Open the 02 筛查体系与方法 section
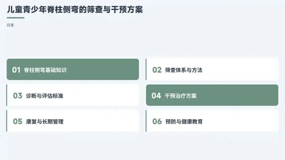The image size is (285, 160). (212, 69)
